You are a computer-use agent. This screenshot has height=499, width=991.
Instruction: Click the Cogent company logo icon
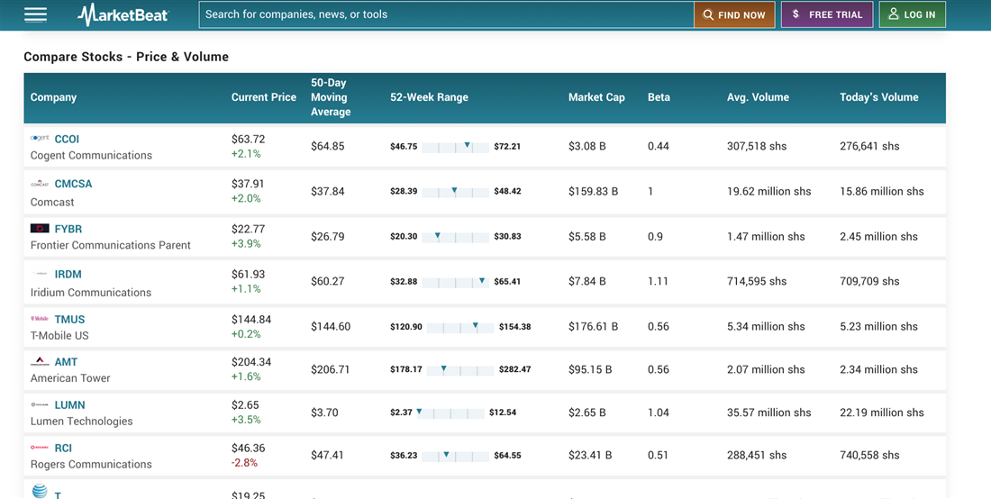coord(40,139)
